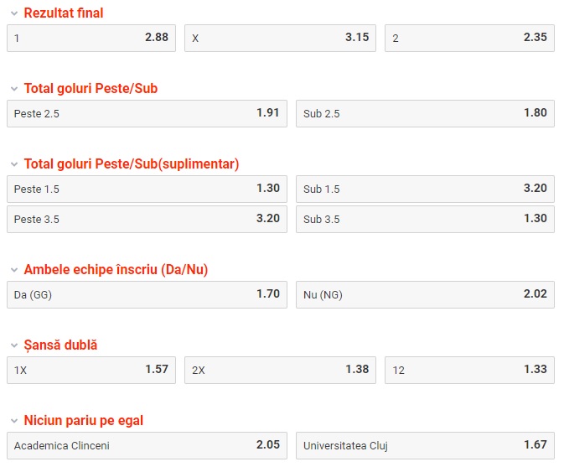Select Universitatea Cluj at 1.67

coord(425,445)
